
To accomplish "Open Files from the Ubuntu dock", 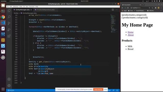I will coord(3,5).
